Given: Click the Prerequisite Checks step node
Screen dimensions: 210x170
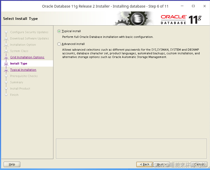Looking at the screenshot, I should (x=24, y=76).
